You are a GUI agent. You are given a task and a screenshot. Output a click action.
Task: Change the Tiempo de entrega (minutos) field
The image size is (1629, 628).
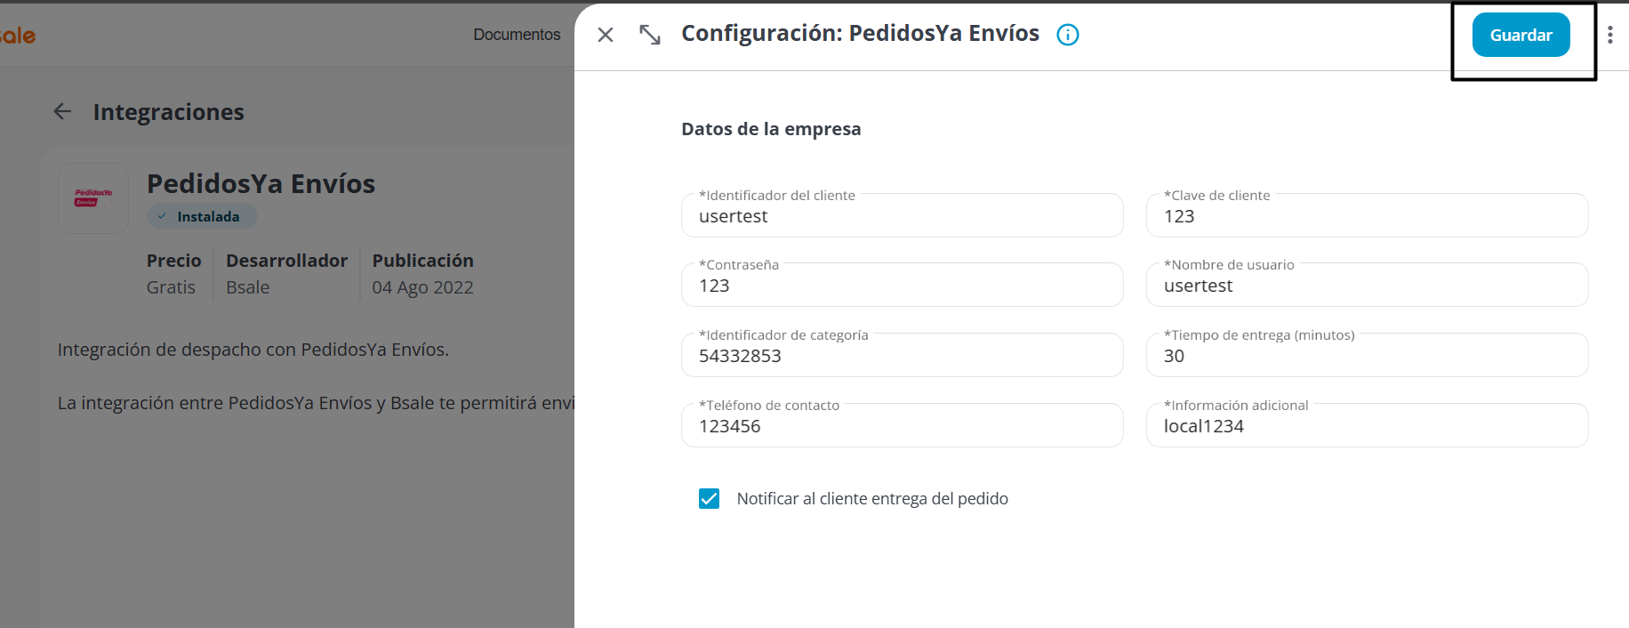pyautogui.click(x=1367, y=355)
